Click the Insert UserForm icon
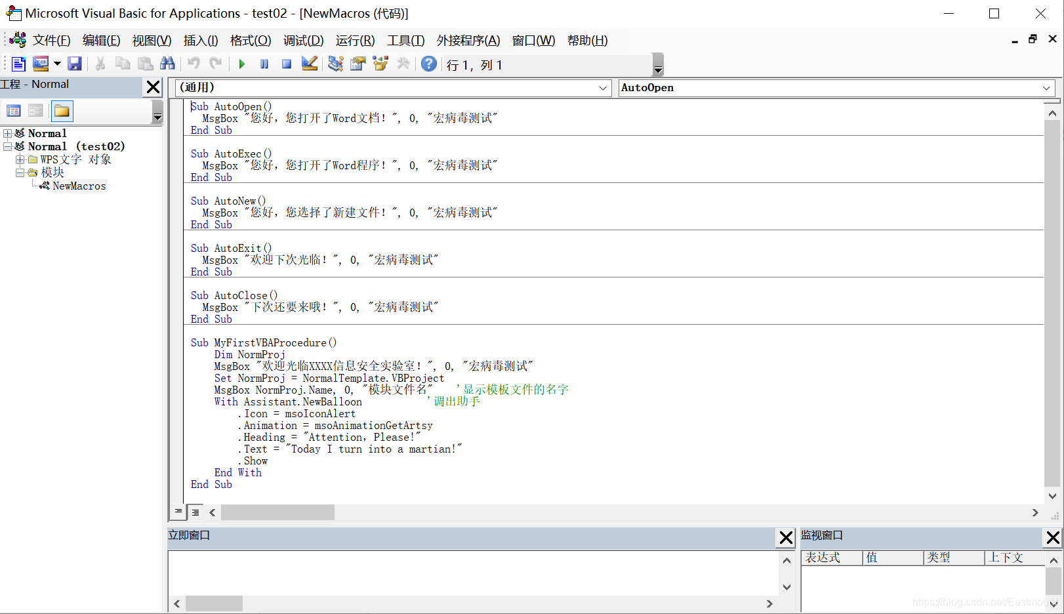This screenshot has height=614, width=1064. coord(41,64)
